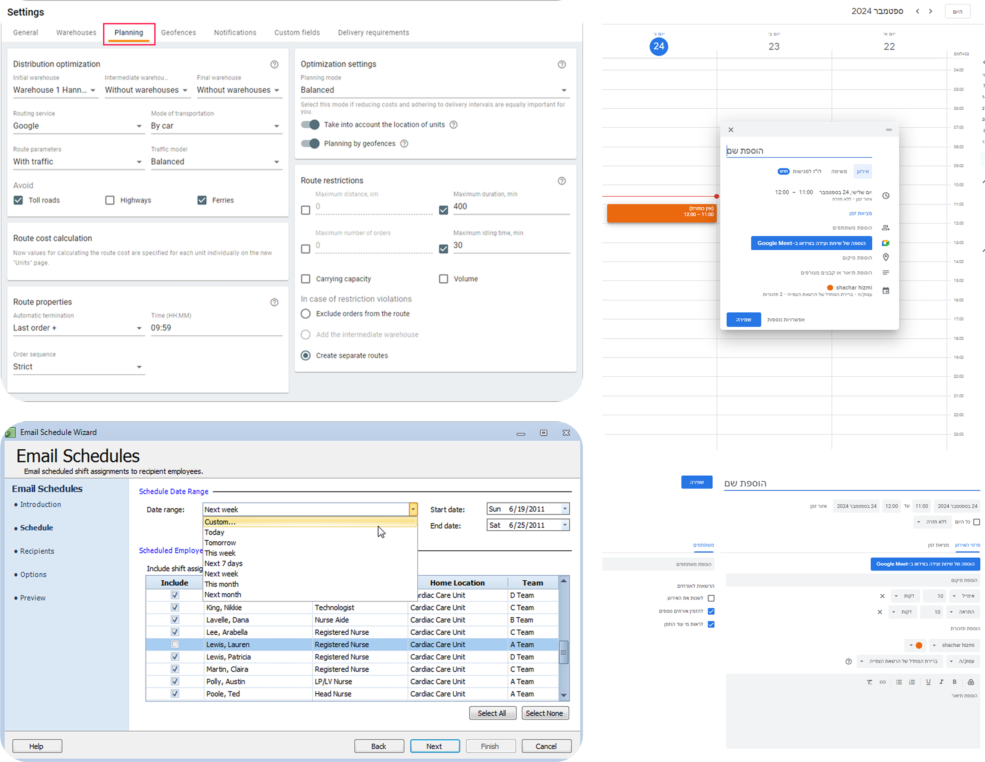The height and width of the screenshot is (762, 985).
Task: Open Initial warehouse dropdown
Action: 55,90
